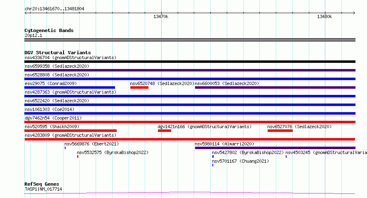This screenshot has height=198, width=367.
Task: Open nsv520595 (Shaikh2009) label
Action: pos(52,127)
